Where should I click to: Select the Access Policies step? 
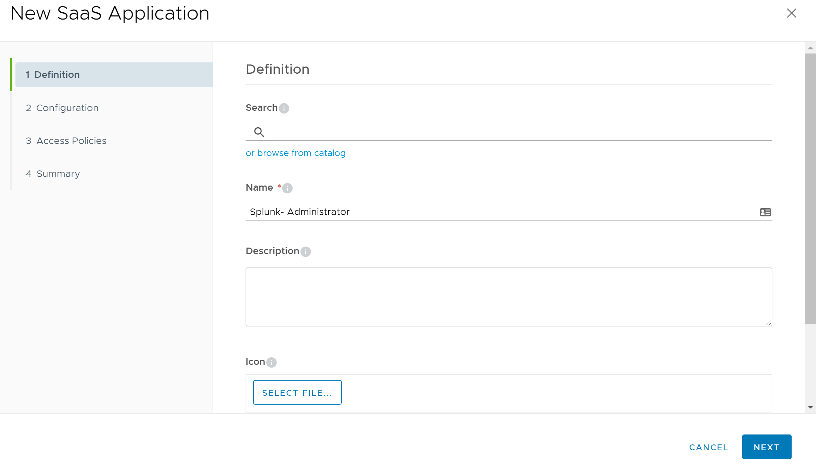click(x=71, y=141)
